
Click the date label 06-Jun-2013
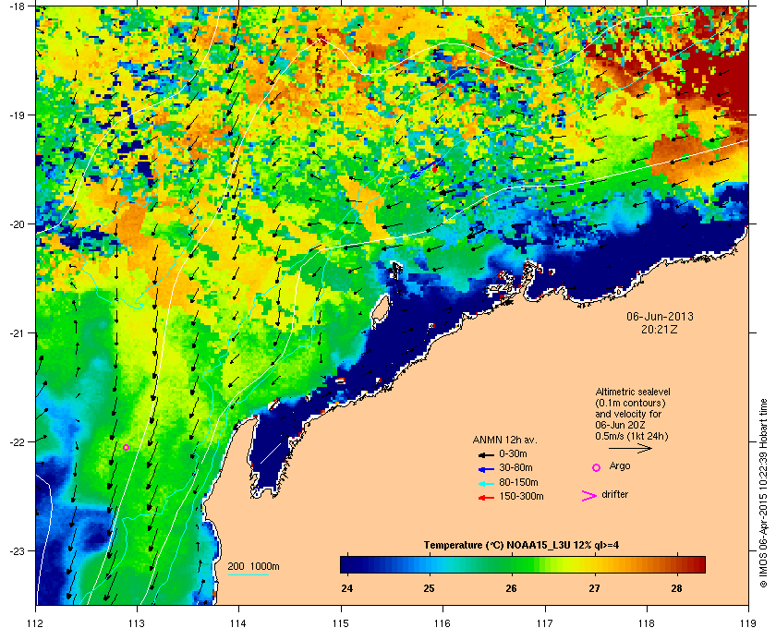[x=660, y=316]
